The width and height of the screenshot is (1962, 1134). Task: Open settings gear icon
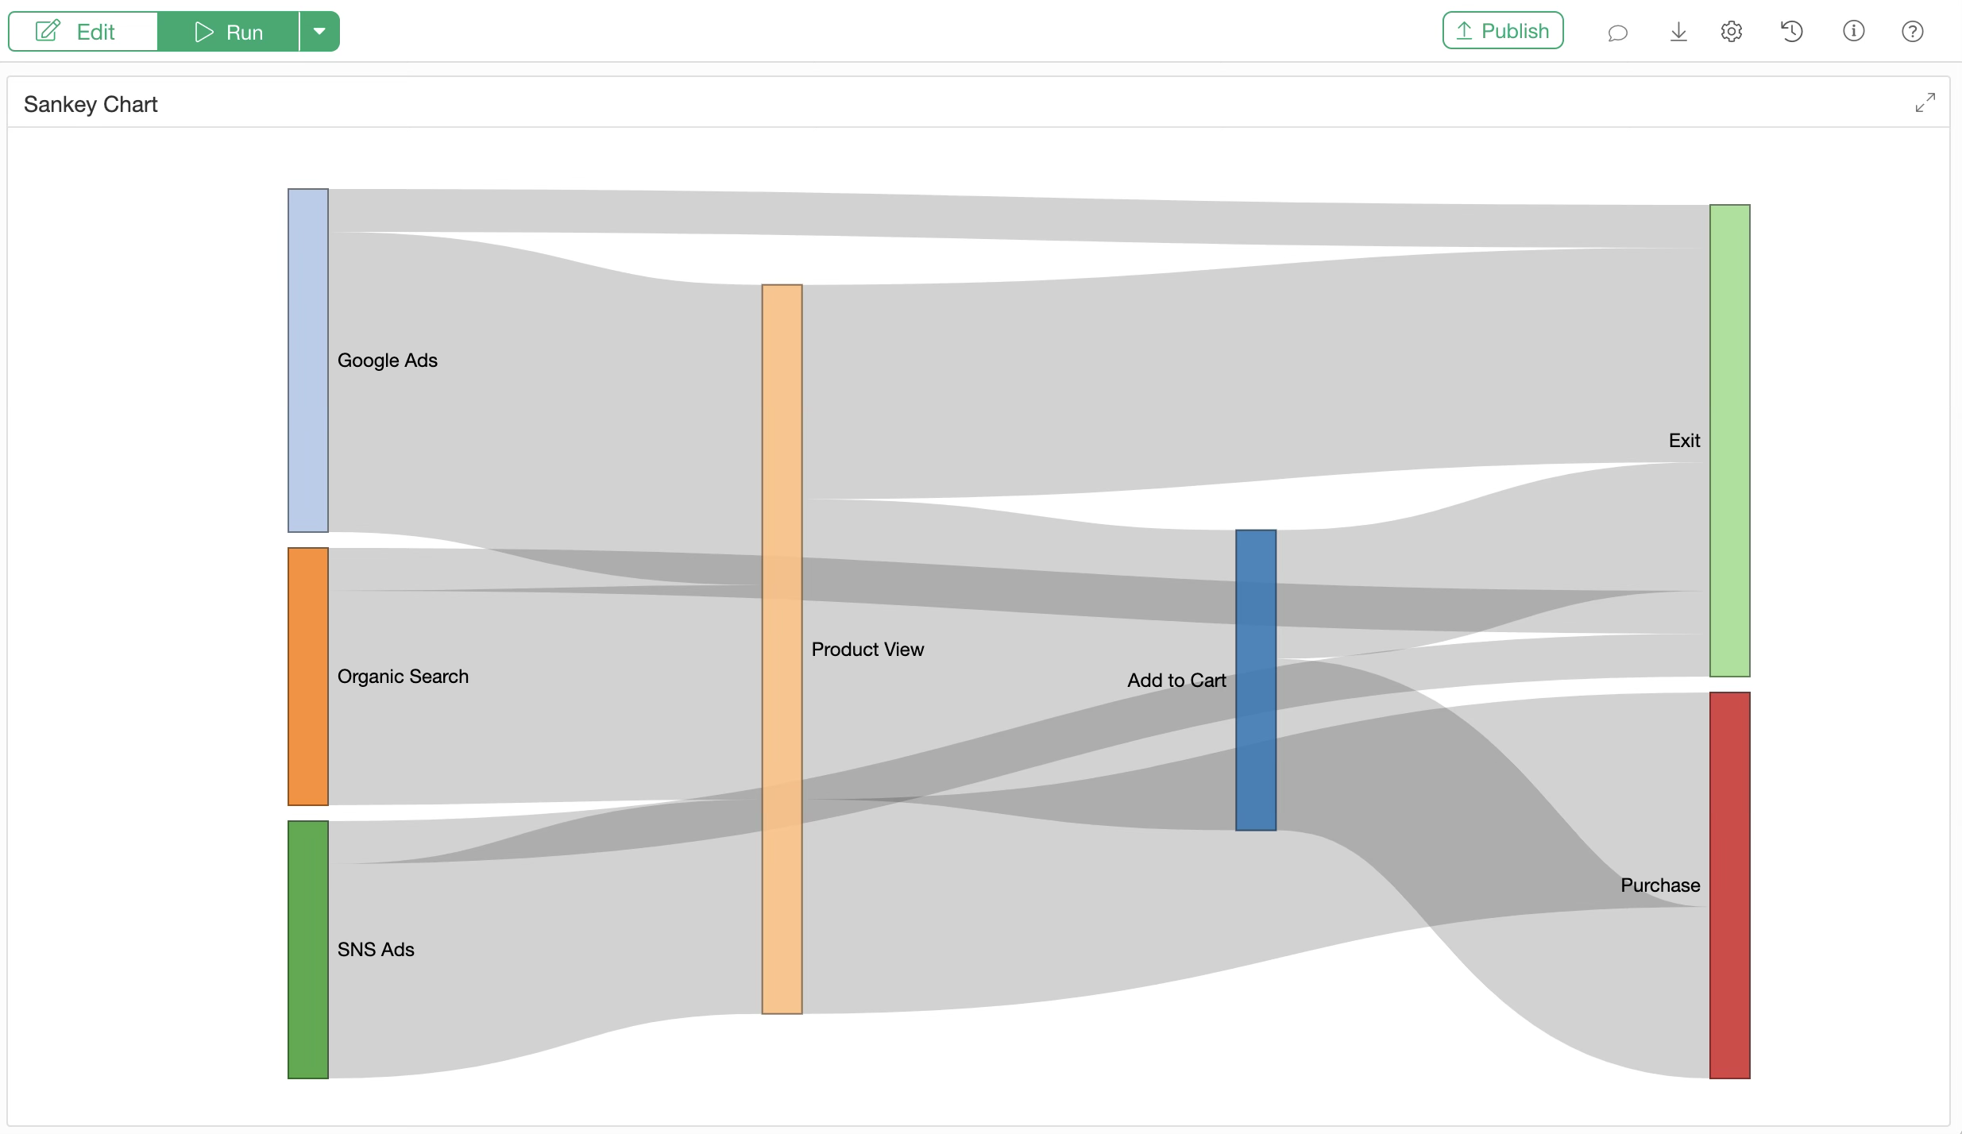tap(1732, 32)
